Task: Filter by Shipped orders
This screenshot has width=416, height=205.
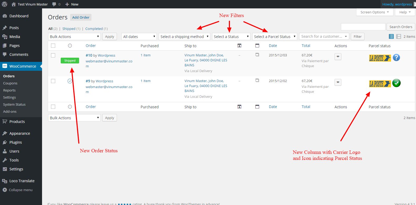Action: [69, 29]
